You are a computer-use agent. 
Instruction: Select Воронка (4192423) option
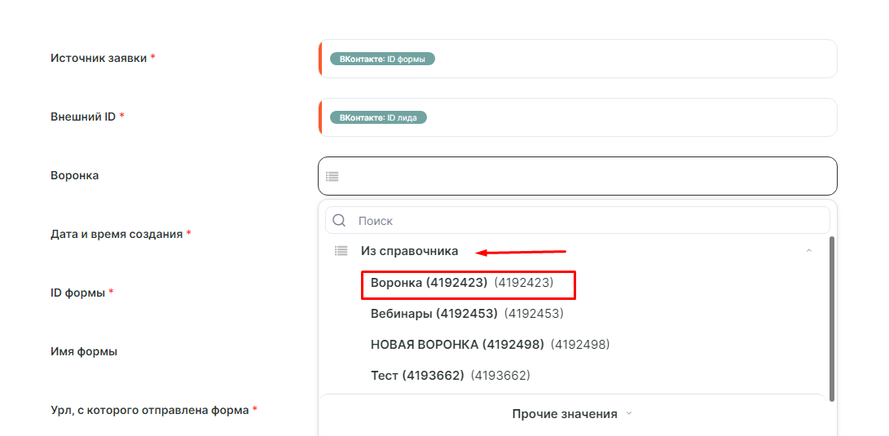pos(461,282)
